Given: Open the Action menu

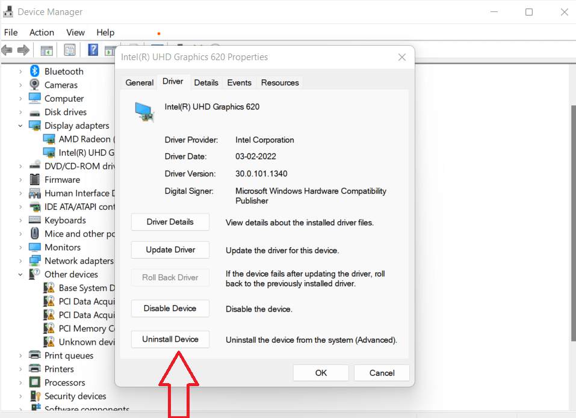Looking at the screenshot, I should pos(42,32).
